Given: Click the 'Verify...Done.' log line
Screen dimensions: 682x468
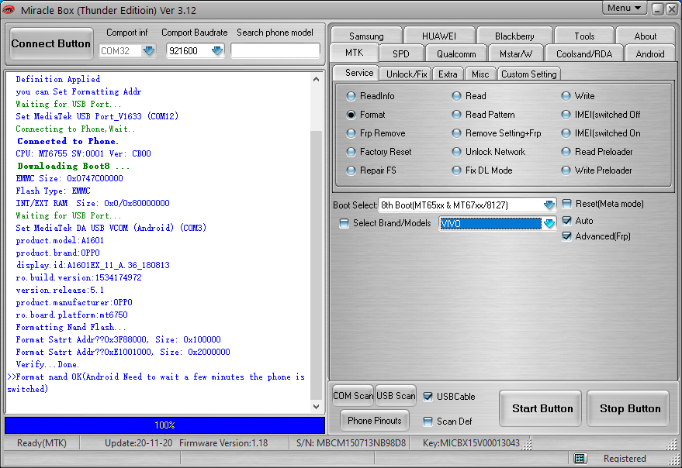Looking at the screenshot, I should [47, 364].
